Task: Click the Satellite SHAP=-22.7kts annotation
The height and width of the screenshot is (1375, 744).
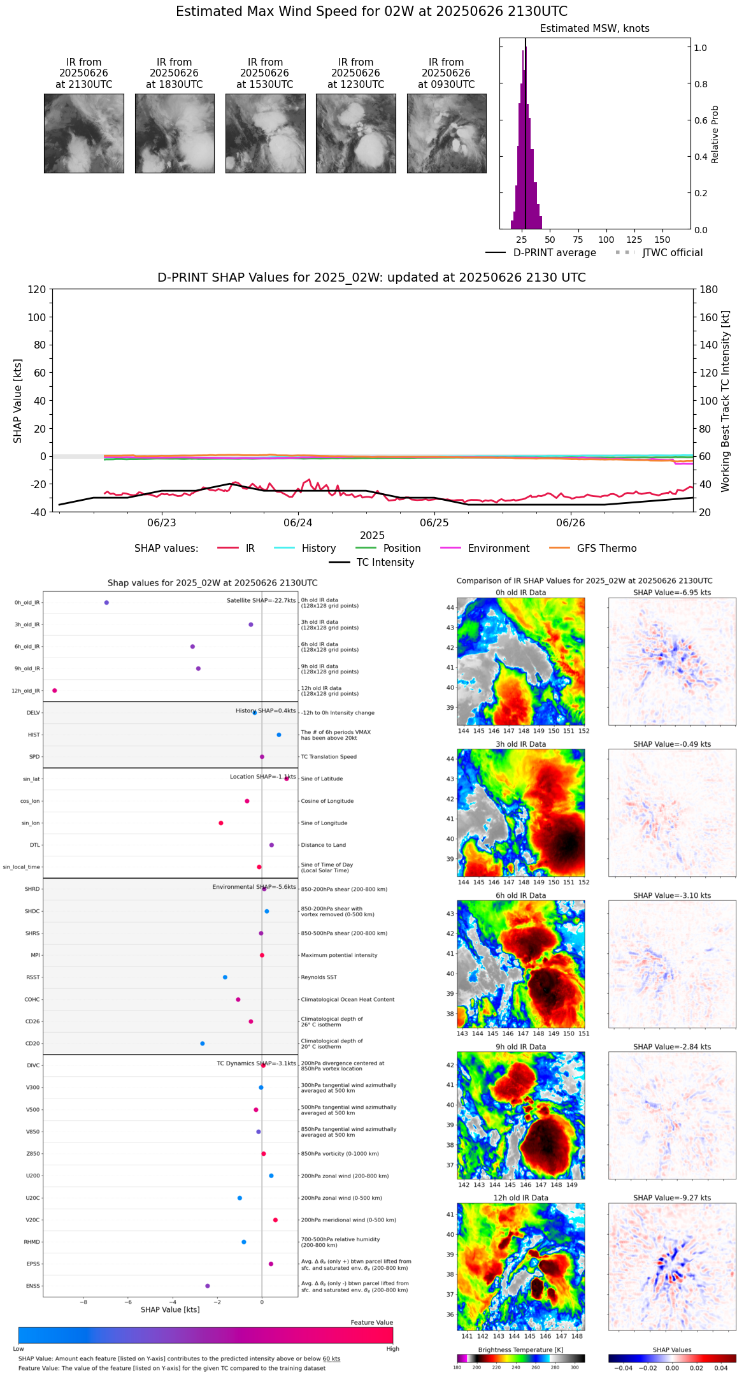Action: point(261,601)
